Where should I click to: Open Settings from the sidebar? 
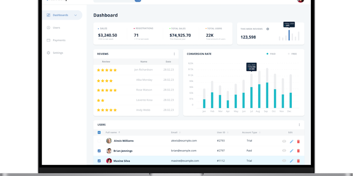(x=58, y=53)
